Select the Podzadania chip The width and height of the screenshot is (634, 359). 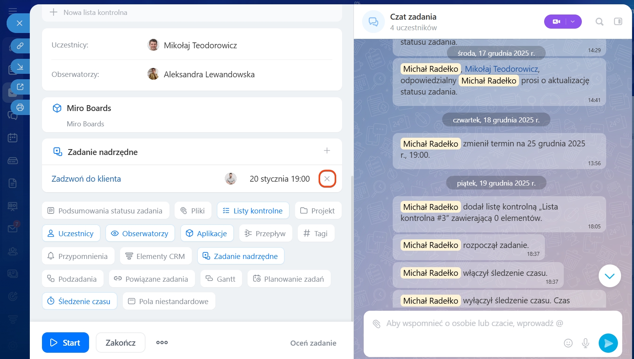pyautogui.click(x=73, y=279)
